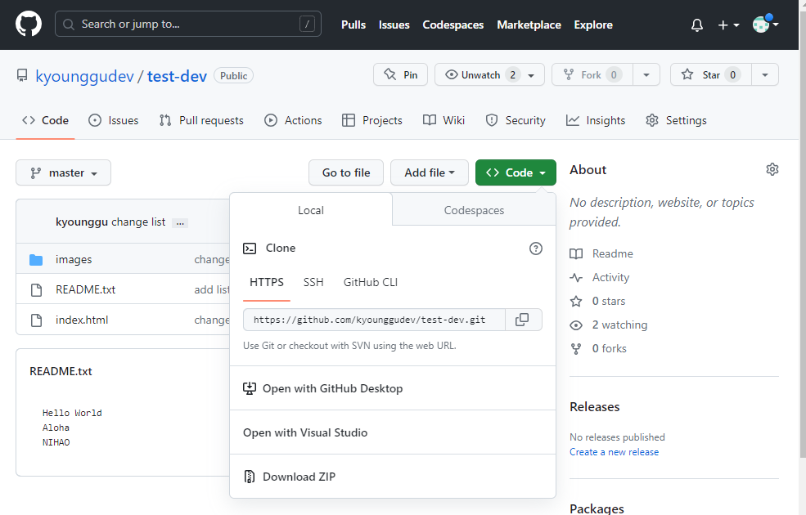Click the clone URL text field
The image size is (806, 515).
coord(374,320)
